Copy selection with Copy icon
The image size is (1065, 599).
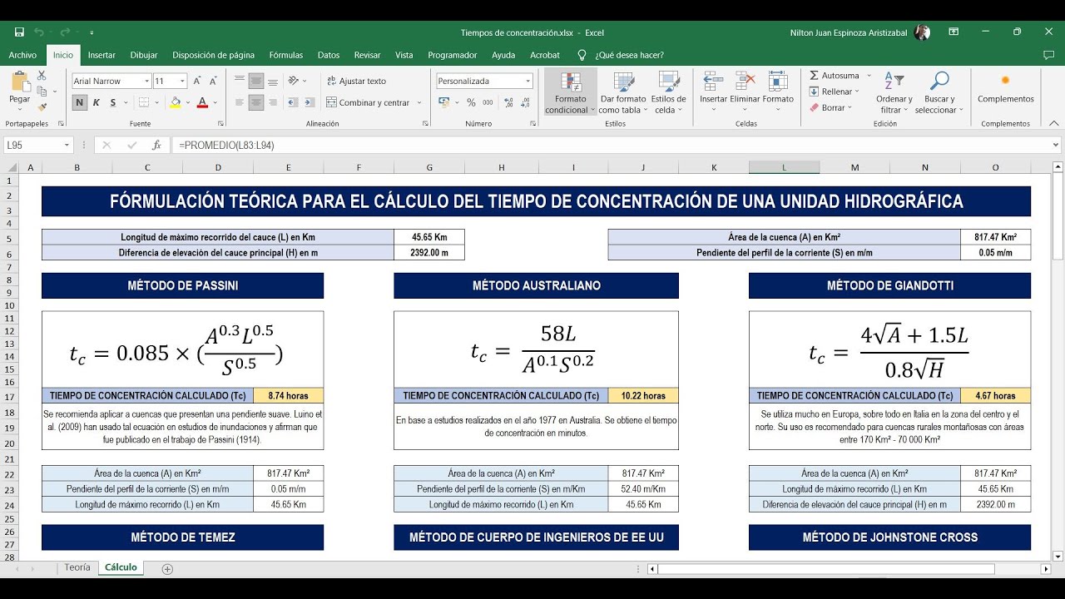pos(42,92)
